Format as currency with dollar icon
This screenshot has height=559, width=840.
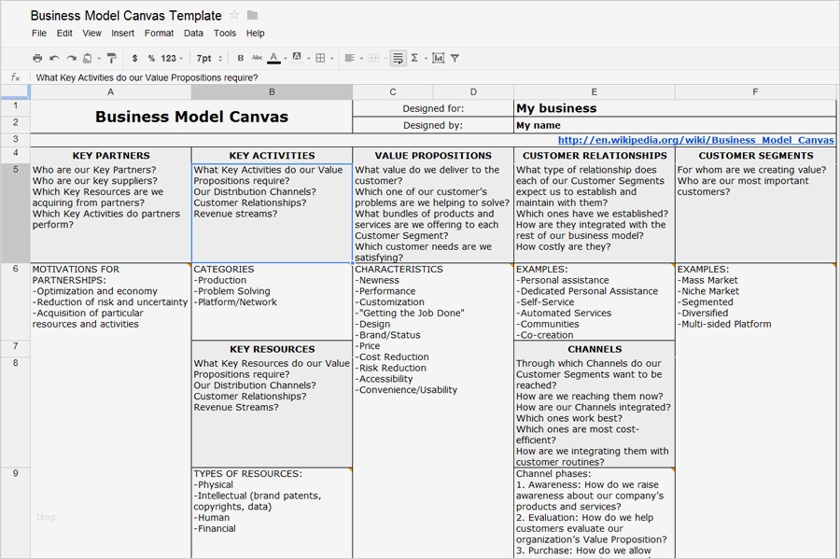(135, 59)
